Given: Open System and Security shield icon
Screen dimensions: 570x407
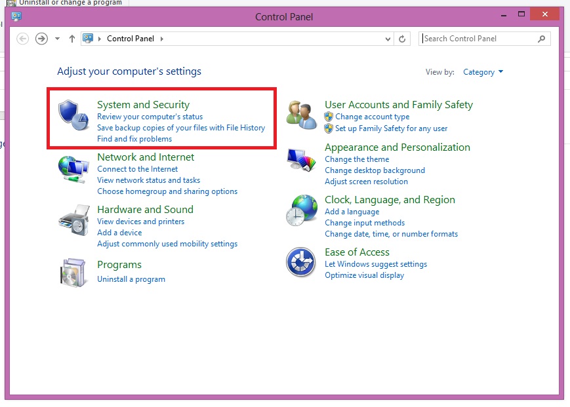Looking at the screenshot, I should click(x=74, y=115).
